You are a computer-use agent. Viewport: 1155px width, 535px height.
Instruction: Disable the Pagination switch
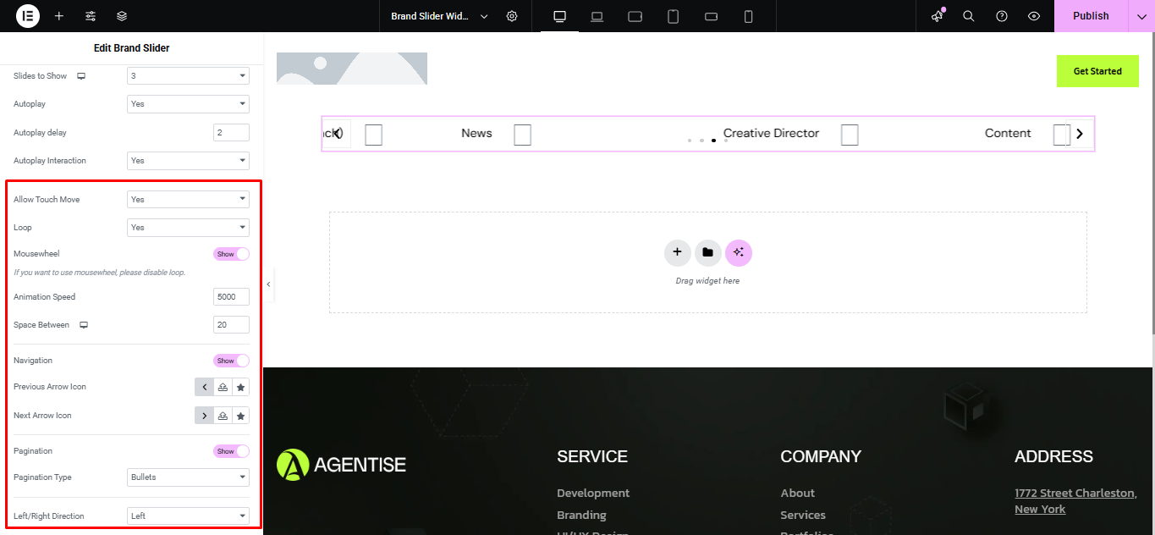[x=231, y=451]
